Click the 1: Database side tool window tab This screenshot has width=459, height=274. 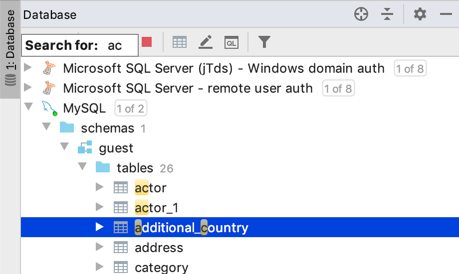click(10, 49)
